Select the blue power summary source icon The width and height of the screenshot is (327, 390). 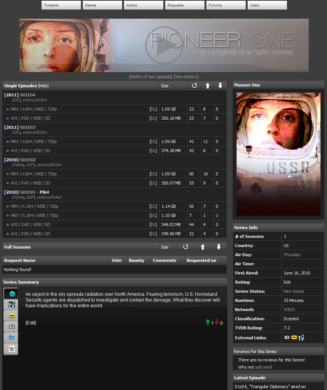pos(12,294)
